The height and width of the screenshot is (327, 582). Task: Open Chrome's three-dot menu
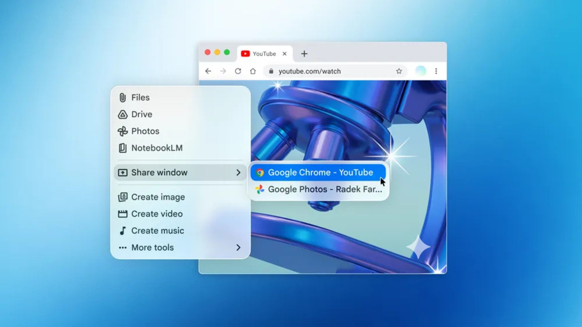click(x=436, y=71)
